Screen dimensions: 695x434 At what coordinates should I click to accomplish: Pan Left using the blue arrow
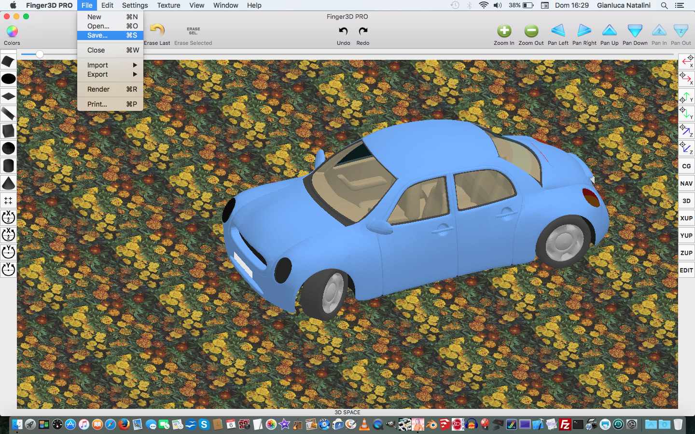[x=558, y=30]
